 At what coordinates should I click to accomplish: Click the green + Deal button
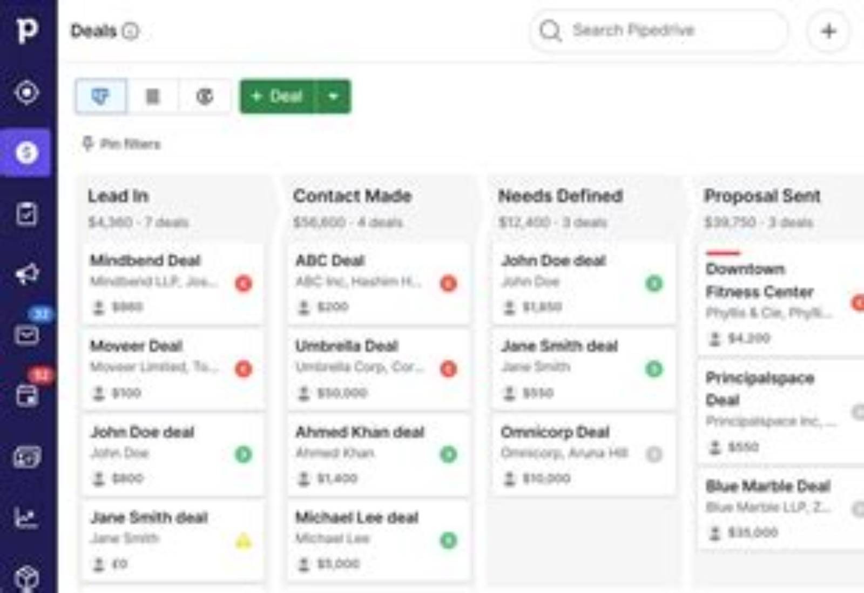[276, 97]
